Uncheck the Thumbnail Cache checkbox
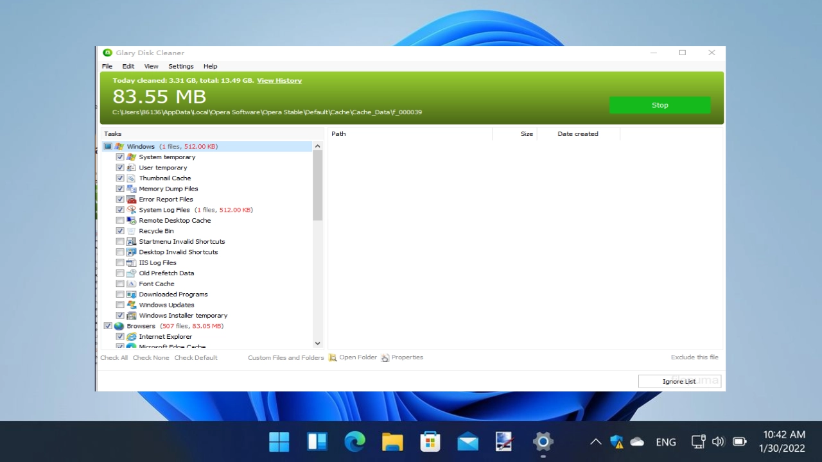 (120, 178)
